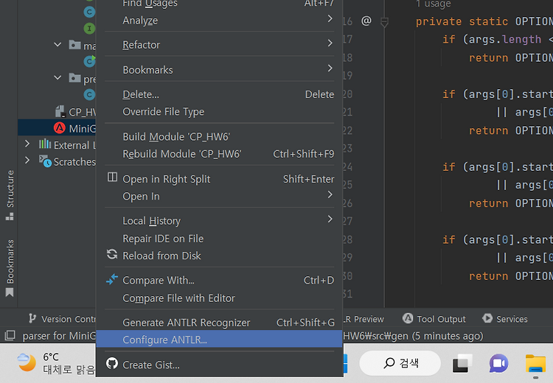Click the CP_HW module file icon
This screenshot has height=383, width=553.
pos(60,111)
